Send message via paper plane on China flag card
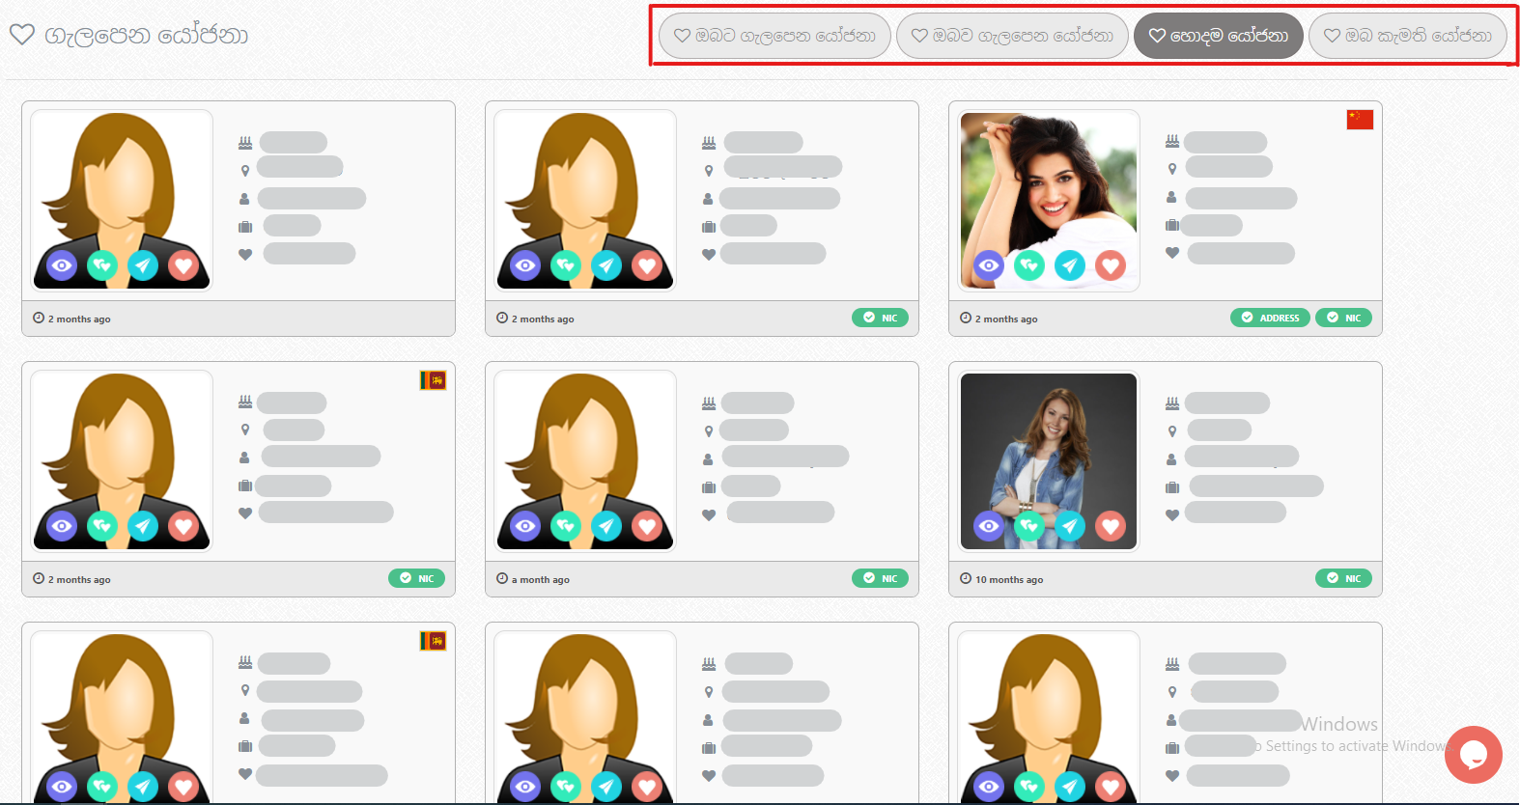Viewport: 1520px width, 805px height. [x=1070, y=265]
